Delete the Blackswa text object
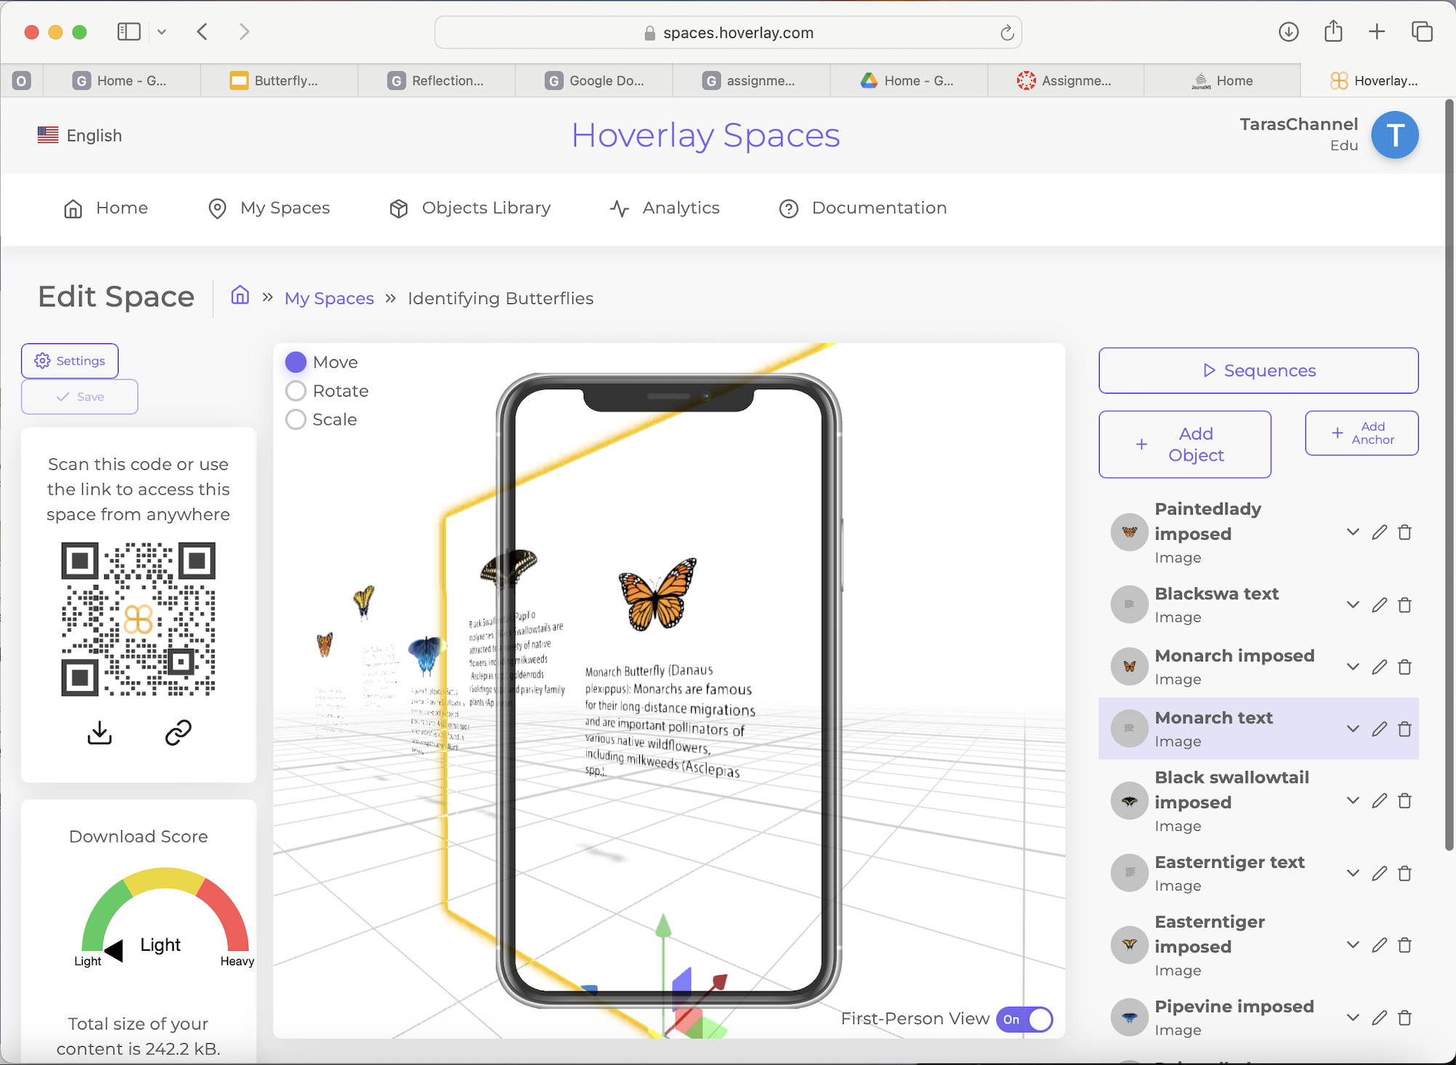Viewport: 1456px width, 1065px height. click(1405, 605)
